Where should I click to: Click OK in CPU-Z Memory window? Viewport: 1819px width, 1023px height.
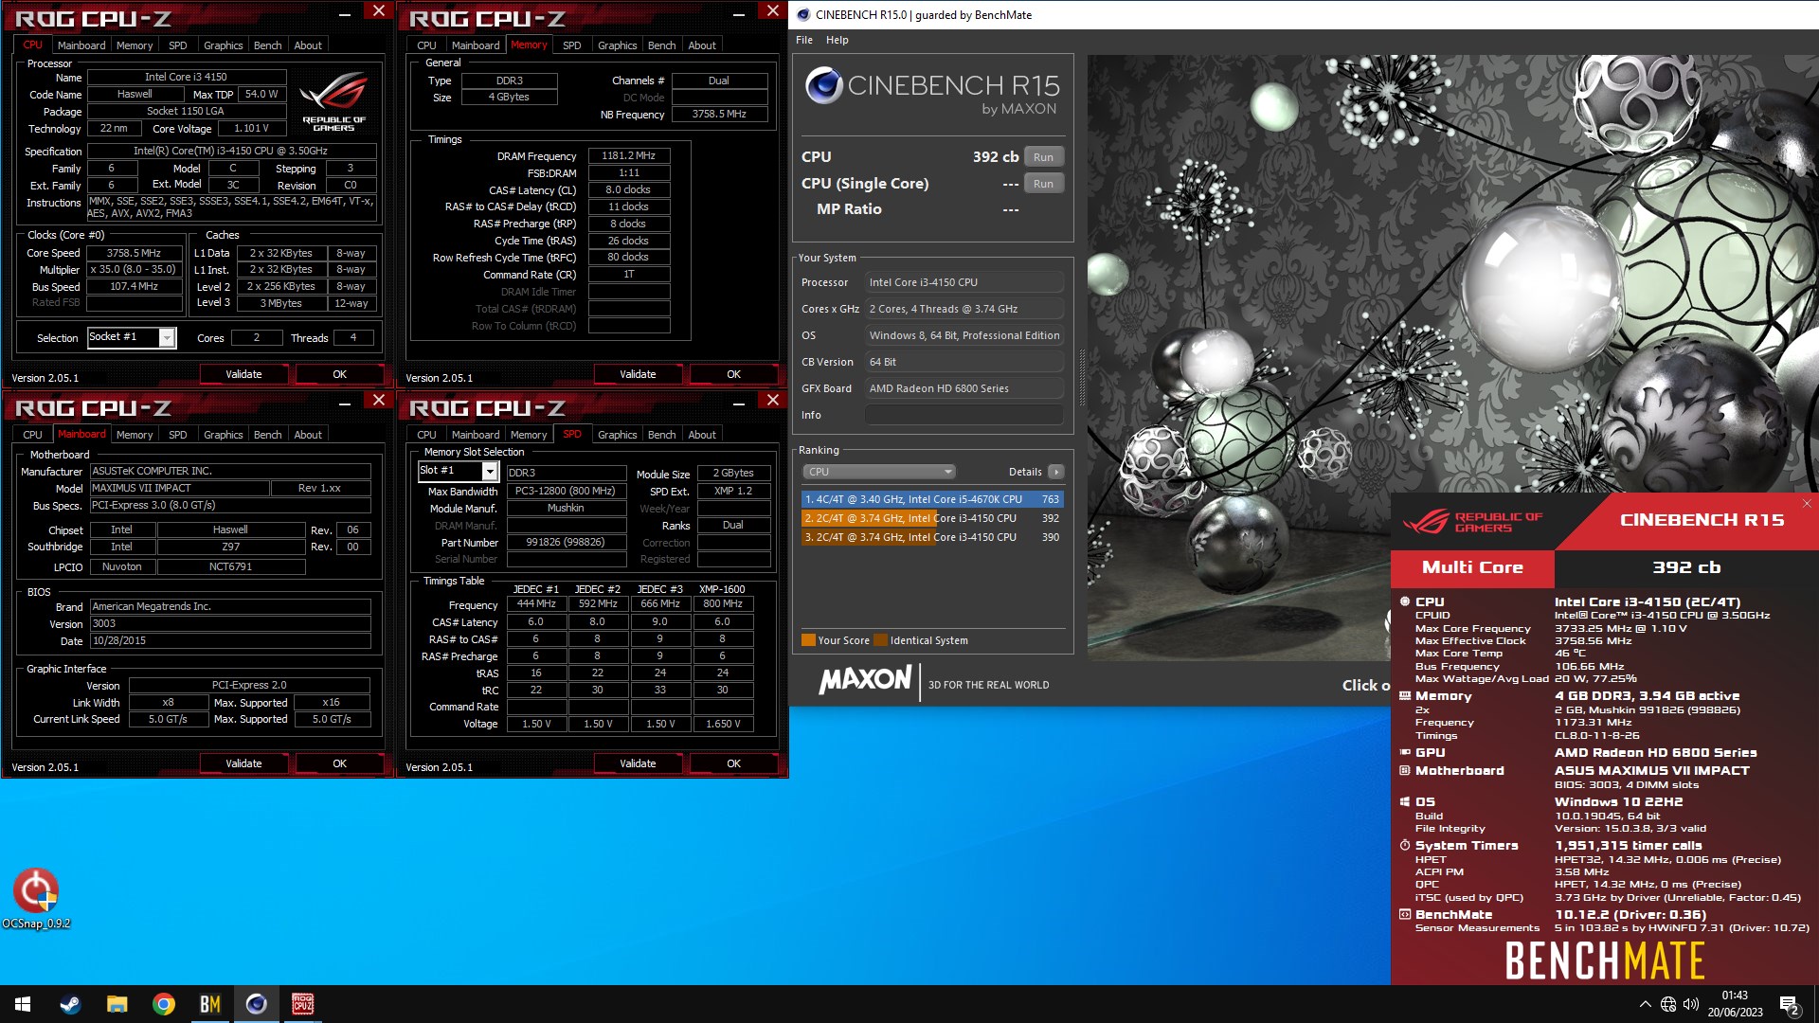point(733,374)
